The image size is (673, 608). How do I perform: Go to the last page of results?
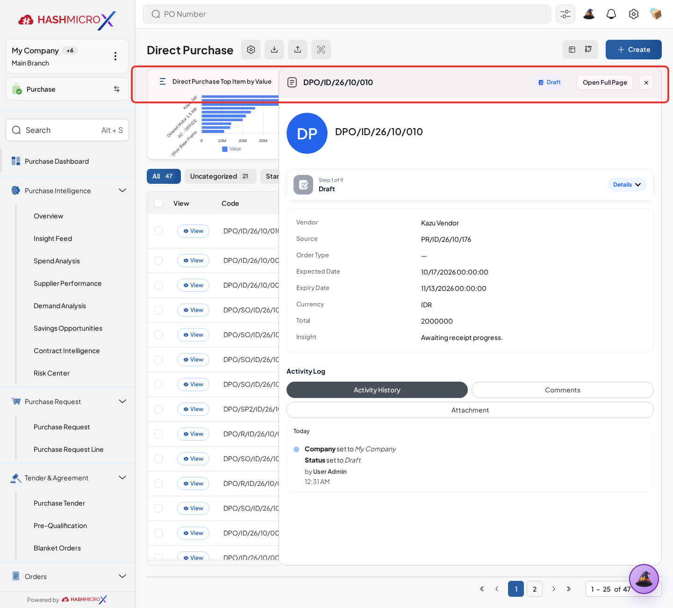[x=569, y=589]
